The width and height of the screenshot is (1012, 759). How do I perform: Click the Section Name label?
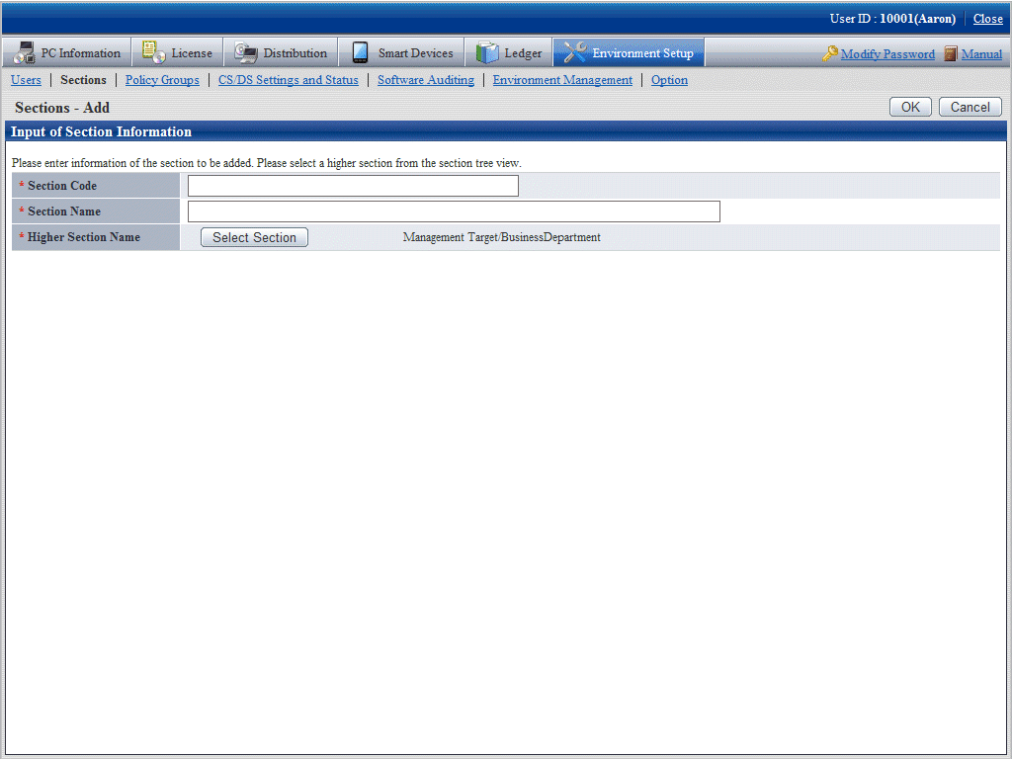tap(64, 211)
